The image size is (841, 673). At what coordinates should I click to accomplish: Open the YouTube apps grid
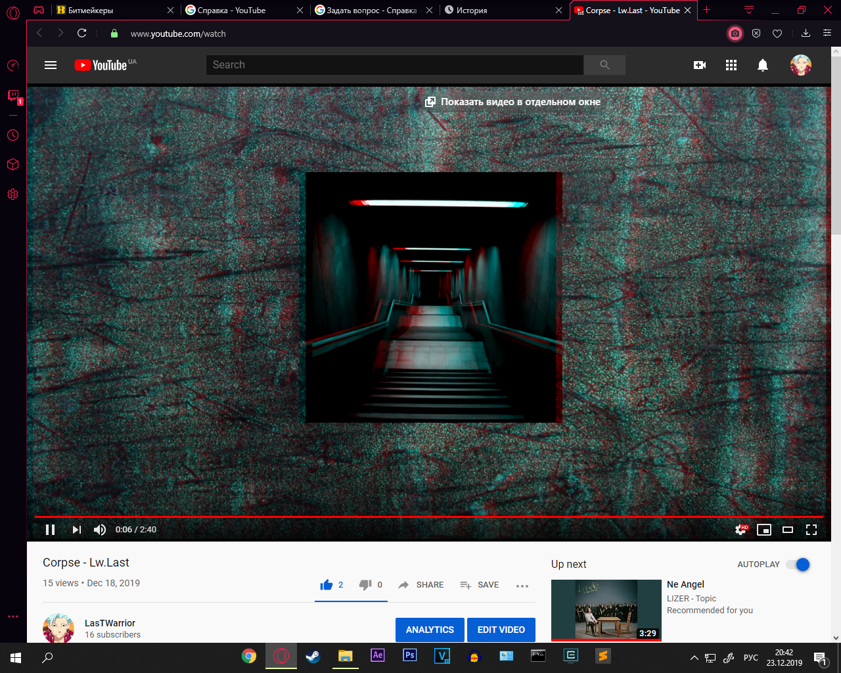(x=731, y=65)
